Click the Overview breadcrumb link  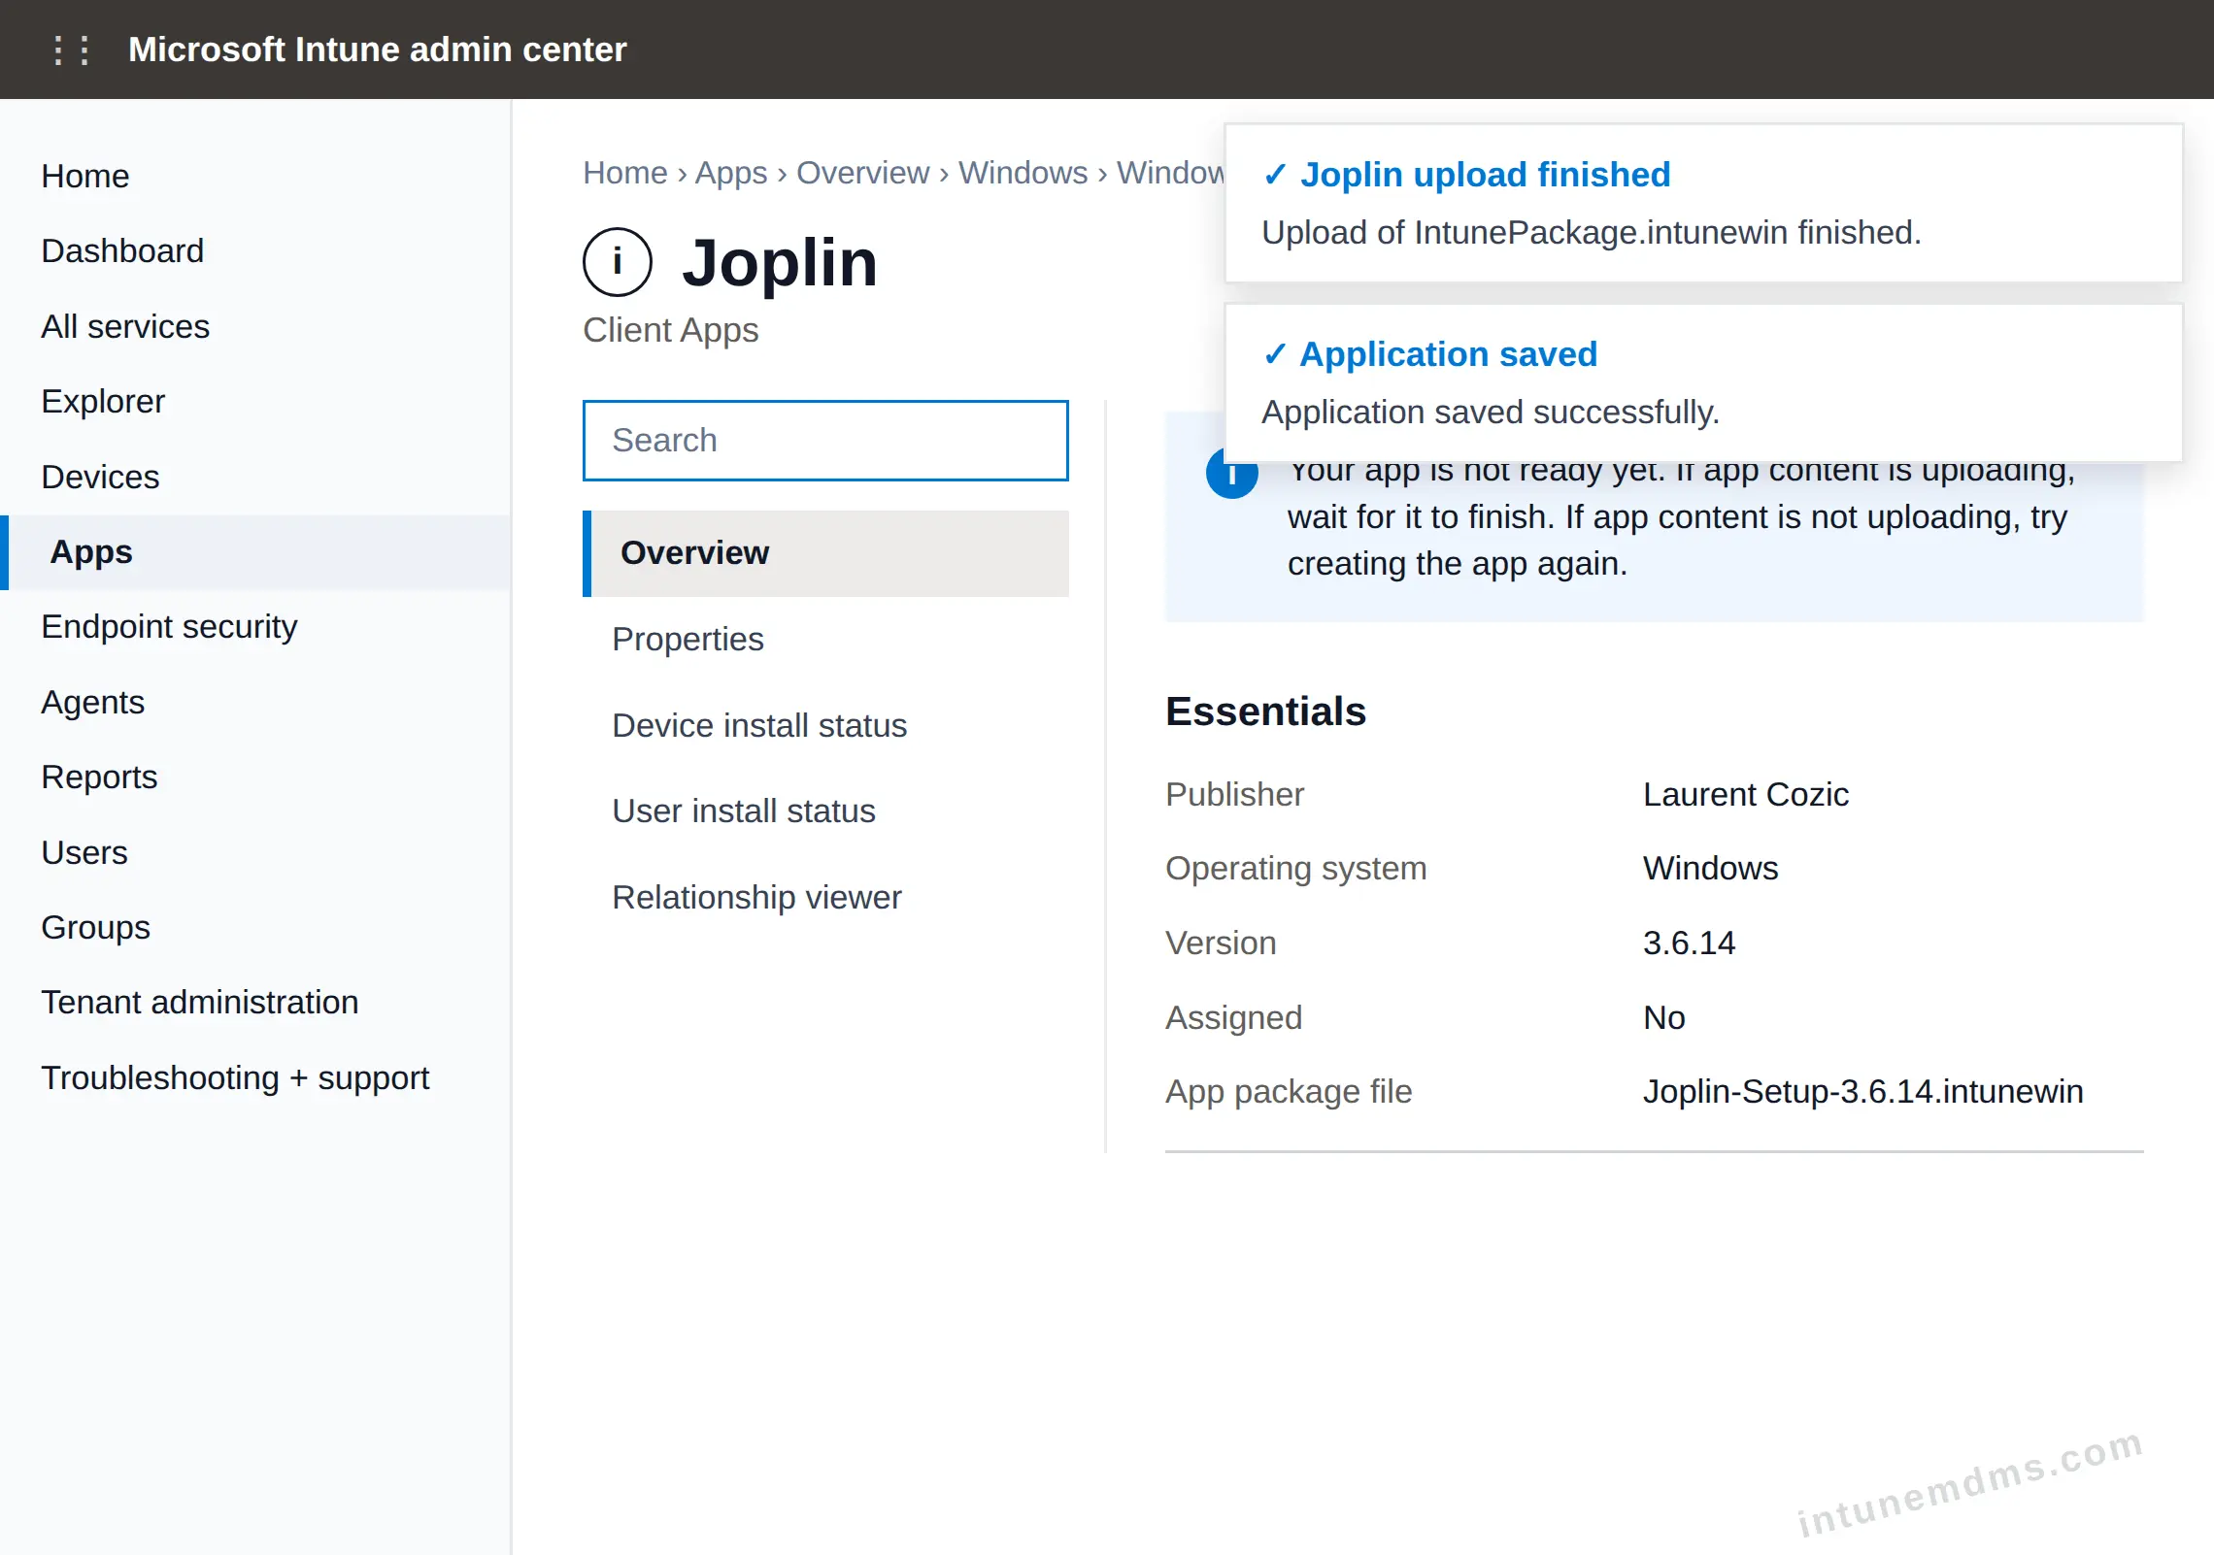click(862, 172)
